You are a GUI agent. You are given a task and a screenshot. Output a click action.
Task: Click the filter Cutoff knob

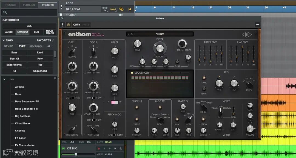(x=160, y=48)
